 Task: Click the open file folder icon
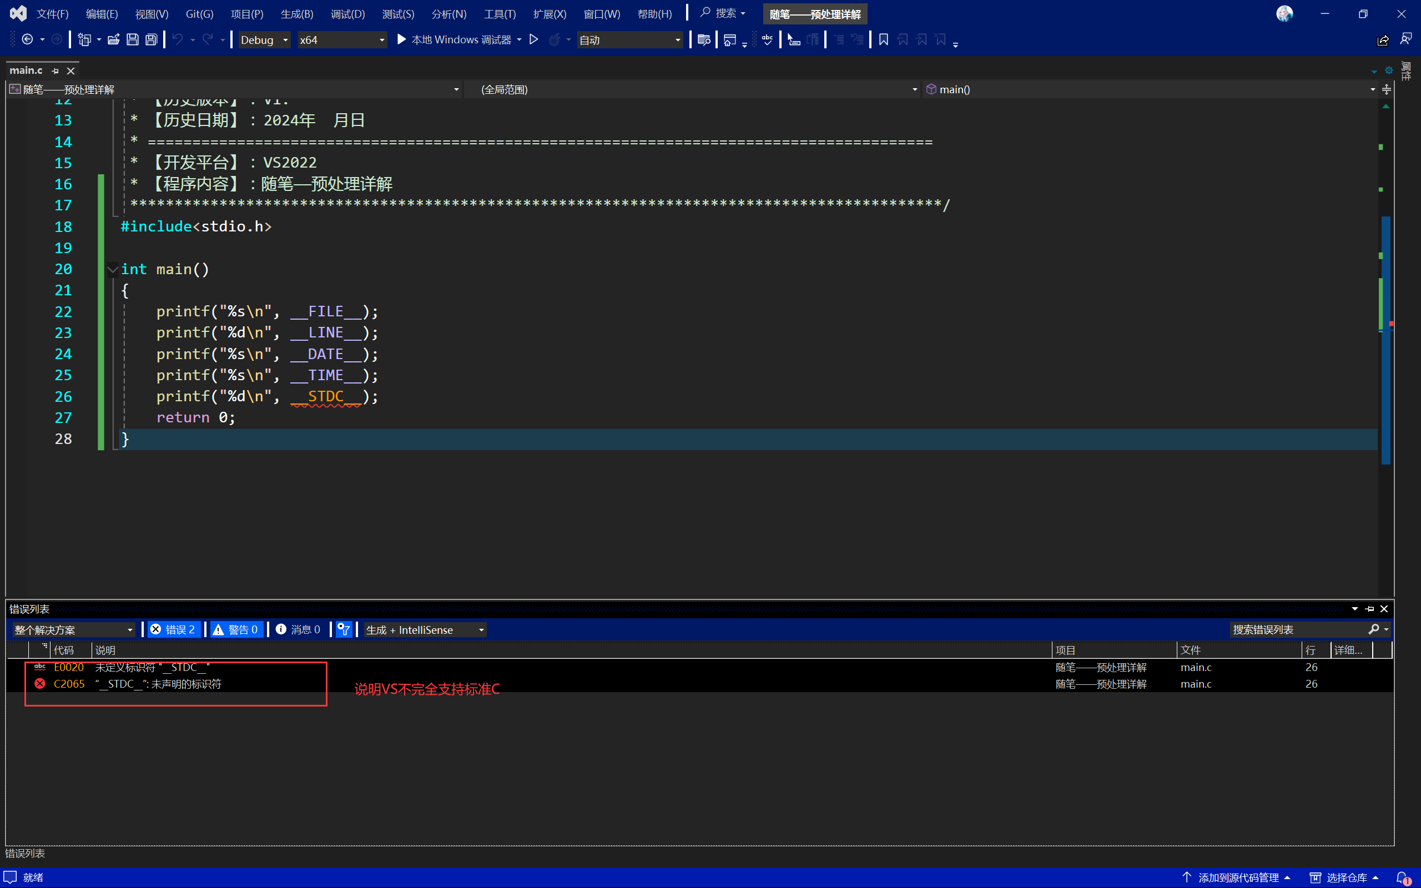[113, 39]
